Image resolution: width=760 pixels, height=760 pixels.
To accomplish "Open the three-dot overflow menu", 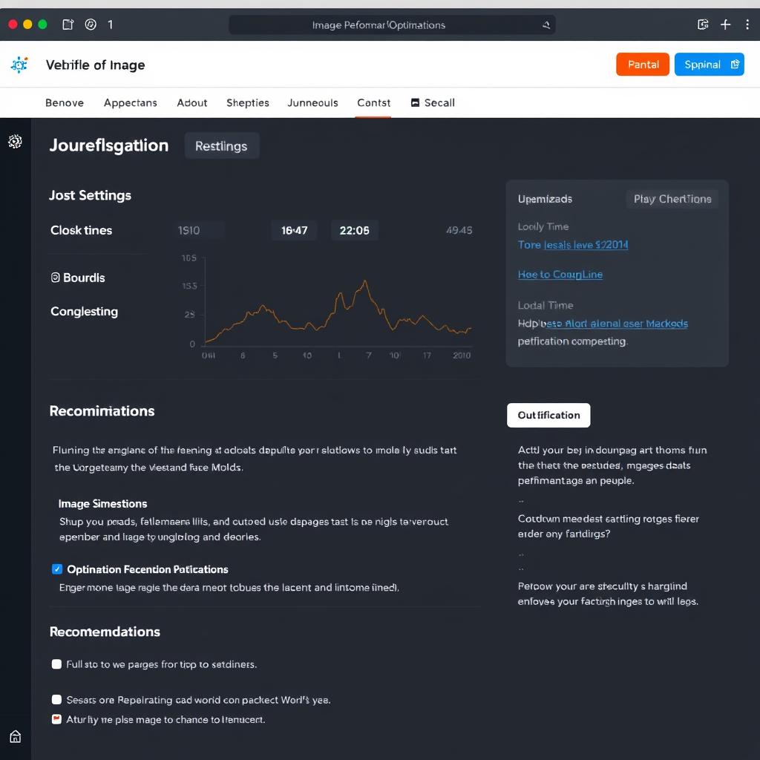I will [x=747, y=24].
